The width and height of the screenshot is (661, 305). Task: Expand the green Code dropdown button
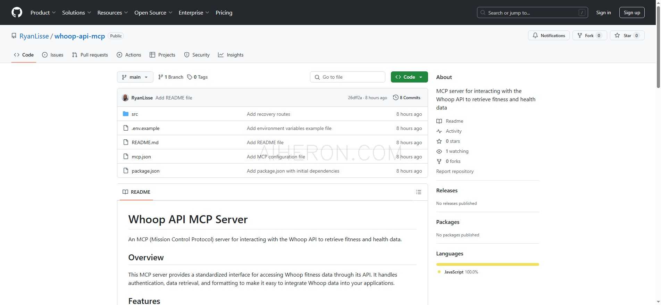(x=409, y=77)
